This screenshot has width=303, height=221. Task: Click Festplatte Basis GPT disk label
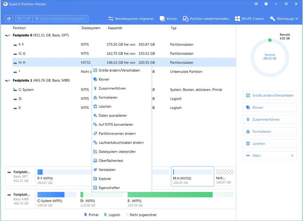point(20,176)
